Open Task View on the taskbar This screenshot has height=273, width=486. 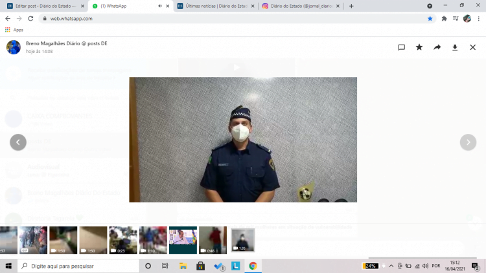[165, 266]
